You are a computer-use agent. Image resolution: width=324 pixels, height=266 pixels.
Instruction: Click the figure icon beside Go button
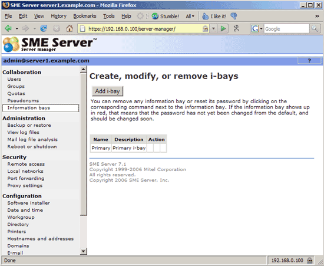pyautogui.click(x=236, y=28)
